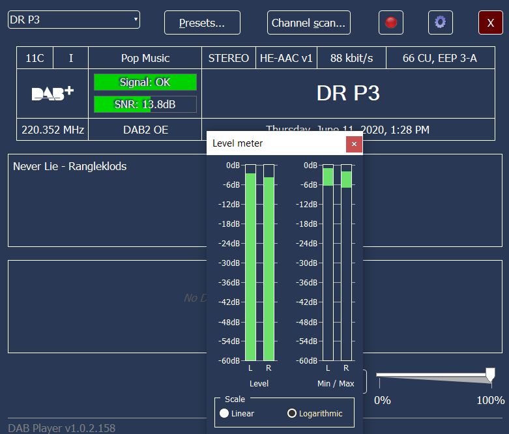The height and width of the screenshot is (434, 509).
Task: Click the Pop Music genre cell
Action: (x=145, y=58)
